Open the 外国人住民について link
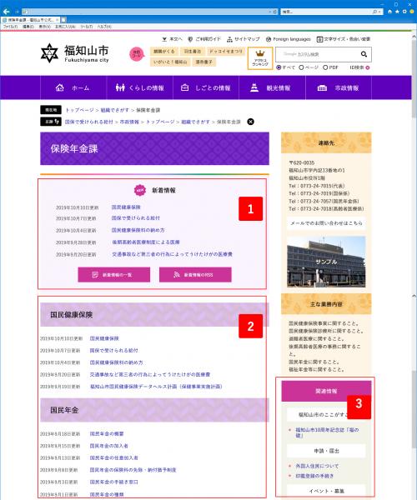417x500 pixels. tap(317, 466)
